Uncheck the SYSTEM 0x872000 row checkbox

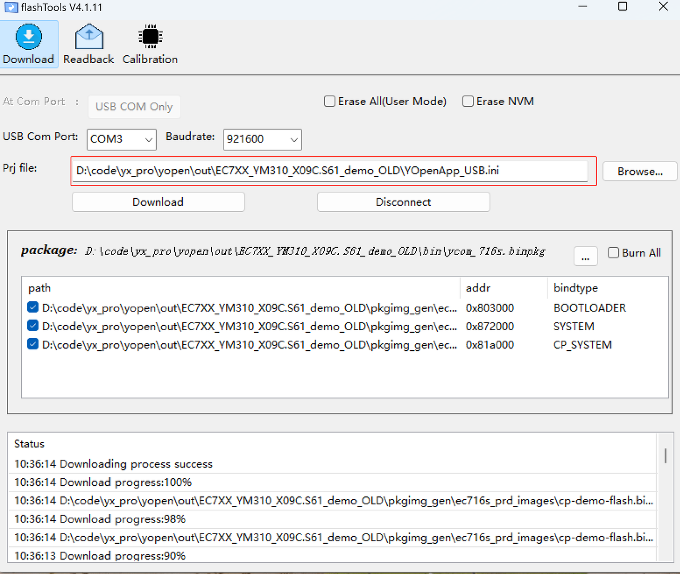33,326
